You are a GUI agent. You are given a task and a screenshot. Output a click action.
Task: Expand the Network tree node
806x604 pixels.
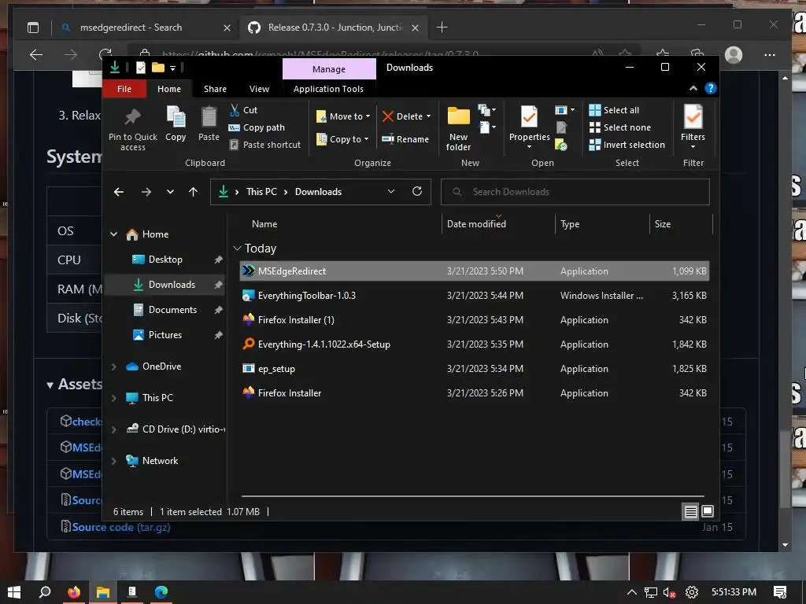(113, 461)
